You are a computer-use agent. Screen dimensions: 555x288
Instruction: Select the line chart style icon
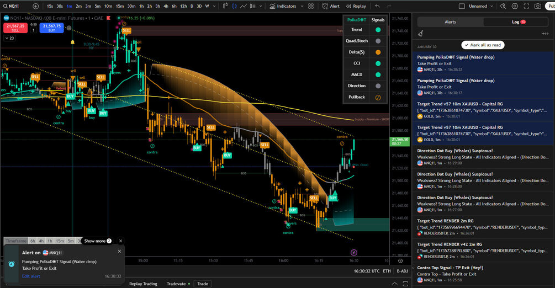click(244, 6)
